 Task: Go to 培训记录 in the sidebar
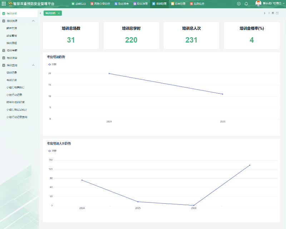(x=12, y=73)
